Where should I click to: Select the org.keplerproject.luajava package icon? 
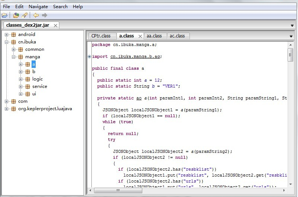coord(14,109)
